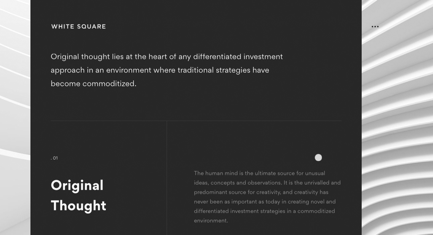Click the final word 'environment.' in the paragraph
The image size is (433, 235).
click(x=211, y=221)
